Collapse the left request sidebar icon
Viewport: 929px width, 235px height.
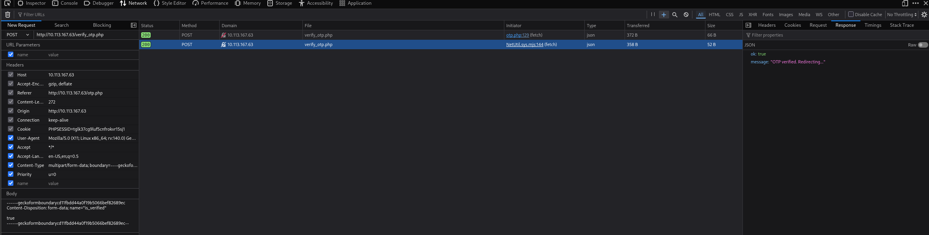[134, 25]
